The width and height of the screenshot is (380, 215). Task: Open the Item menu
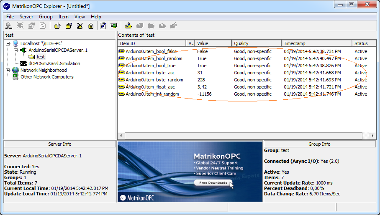[x=63, y=17]
